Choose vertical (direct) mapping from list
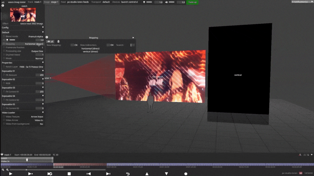Screen dimensions: 314x176 [x=90, y=52]
